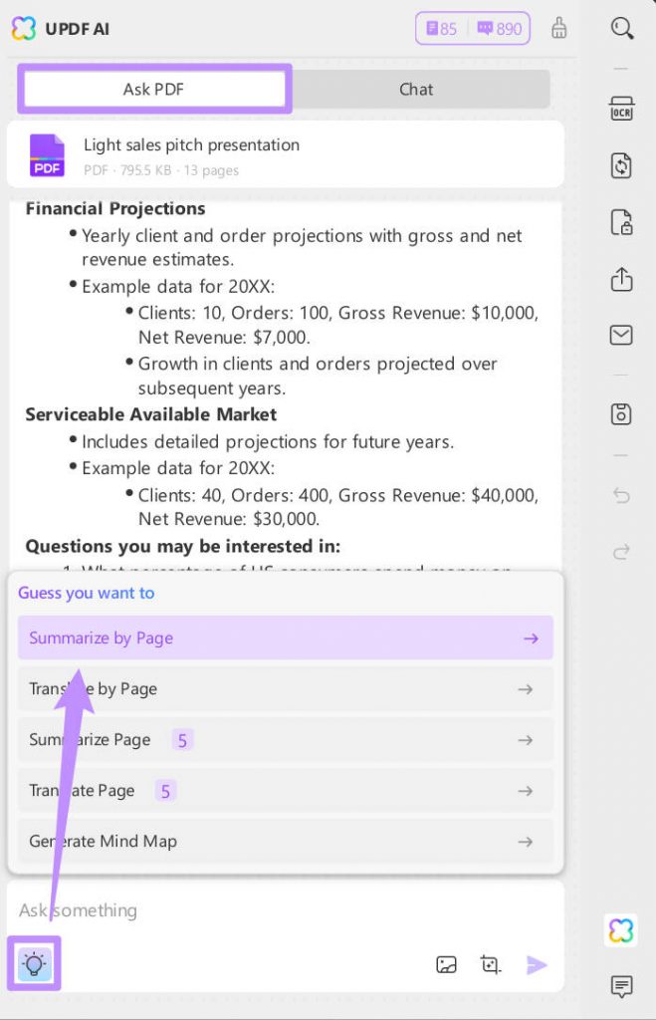Open the comments panel icon
656x1020 pixels.
coord(621,986)
